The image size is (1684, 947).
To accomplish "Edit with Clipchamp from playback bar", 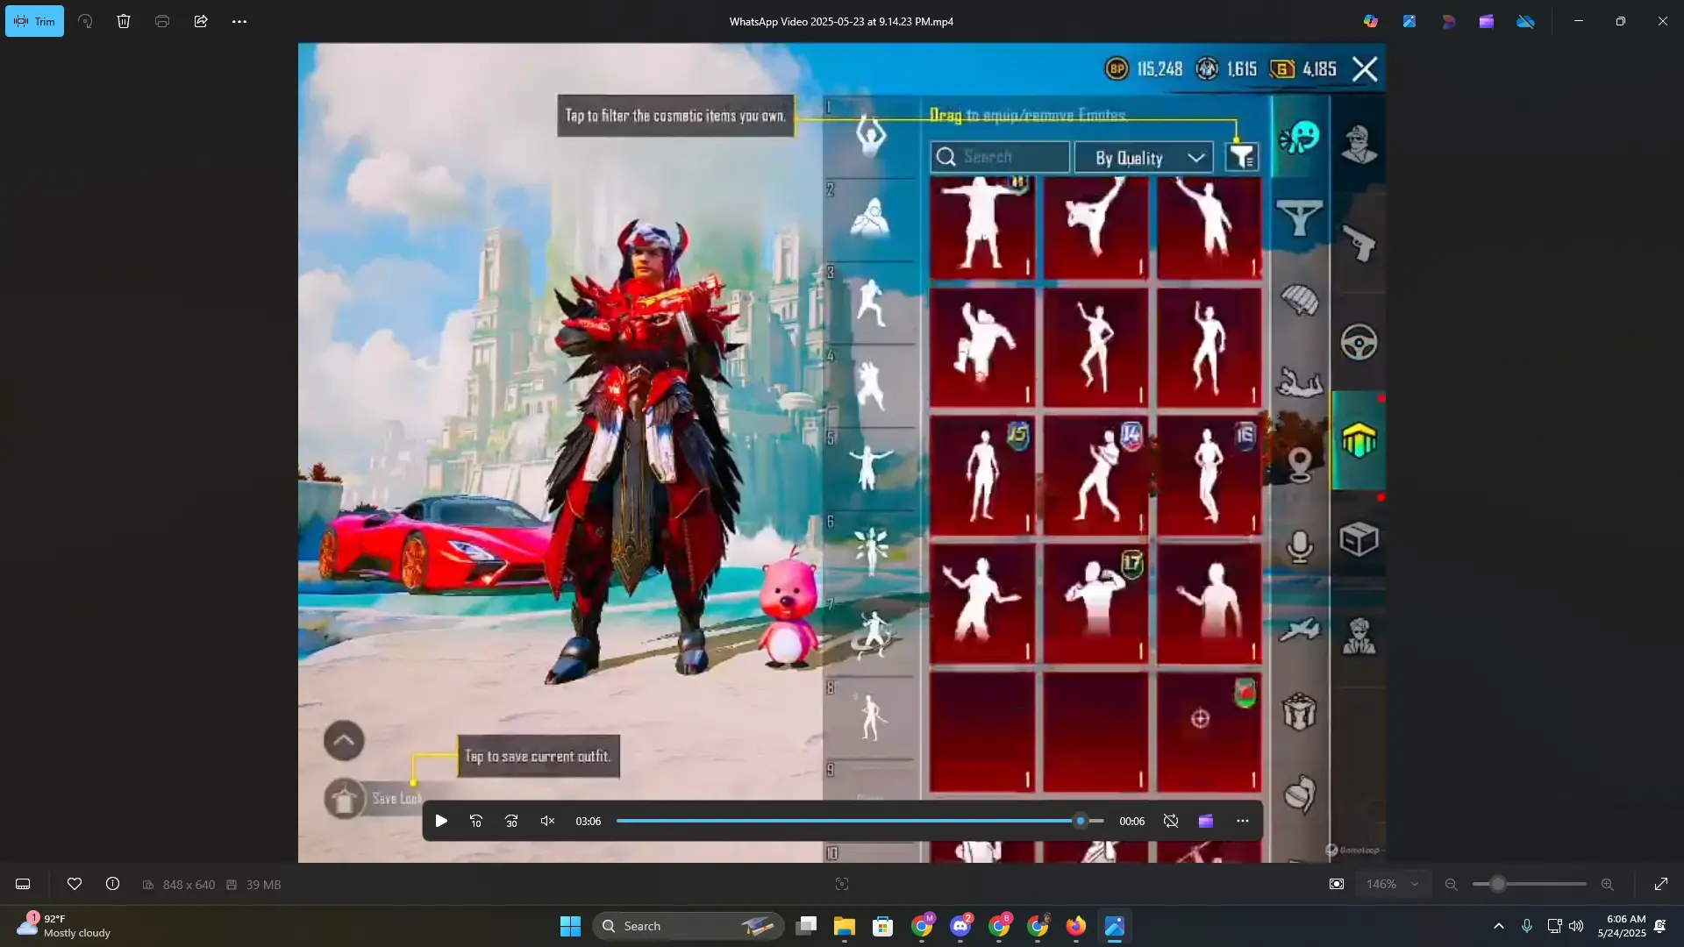I will pos(1206,821).
